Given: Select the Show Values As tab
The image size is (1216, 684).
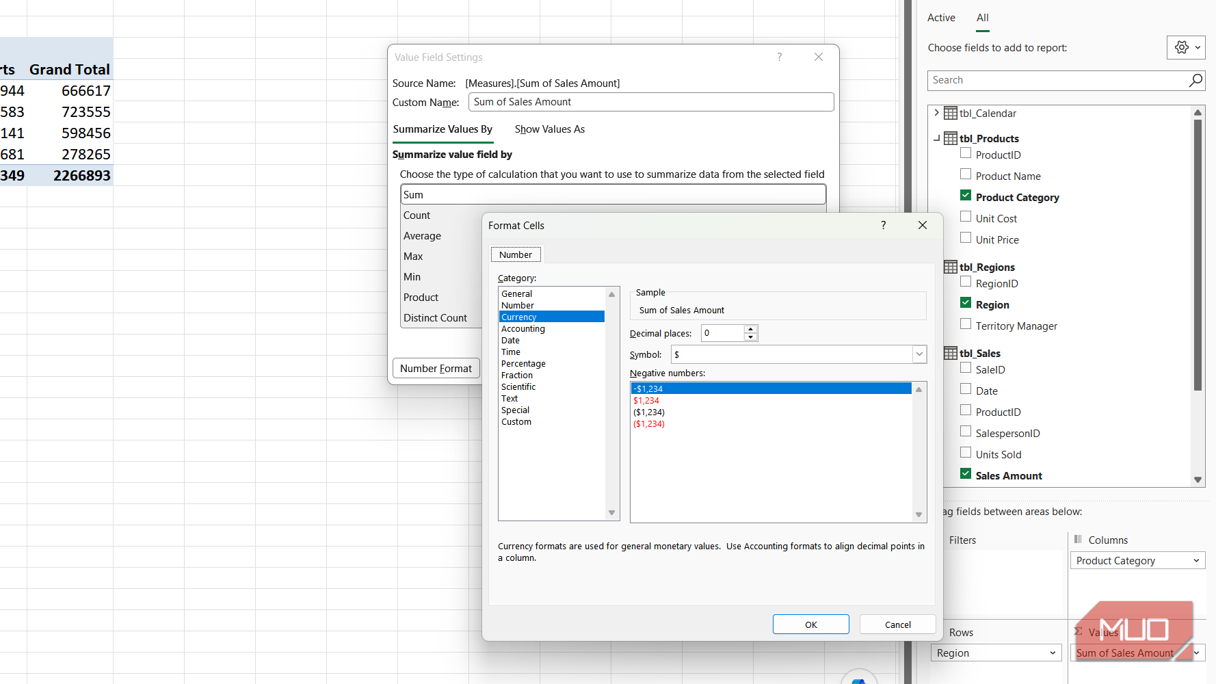Looking at the screenshot, I should 550,129.
